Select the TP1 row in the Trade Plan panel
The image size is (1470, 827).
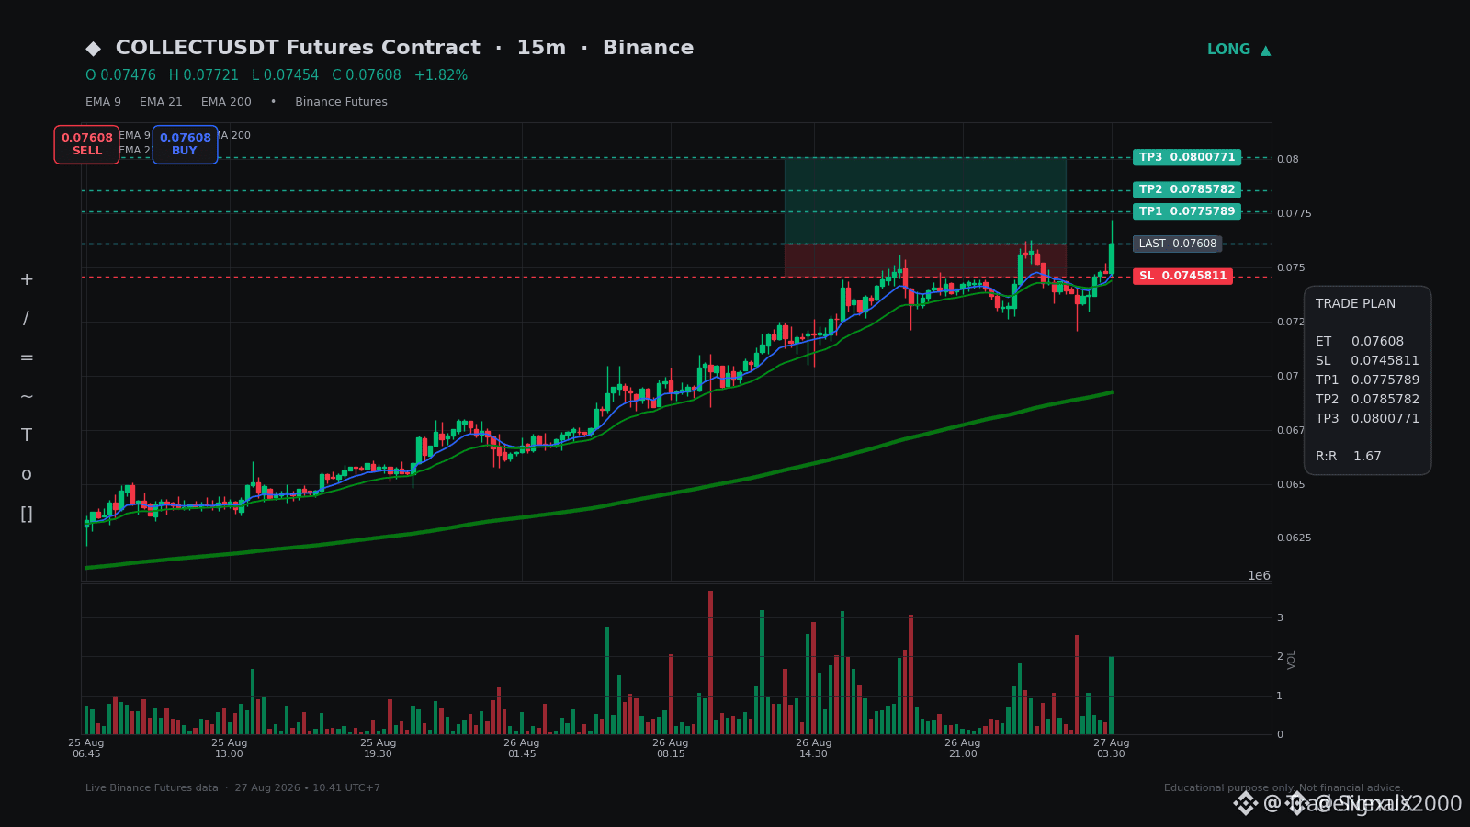pyautogui.click(x=1367, y=380)
